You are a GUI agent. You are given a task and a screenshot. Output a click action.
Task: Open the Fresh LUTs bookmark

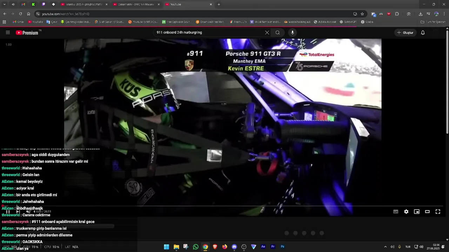238,22
